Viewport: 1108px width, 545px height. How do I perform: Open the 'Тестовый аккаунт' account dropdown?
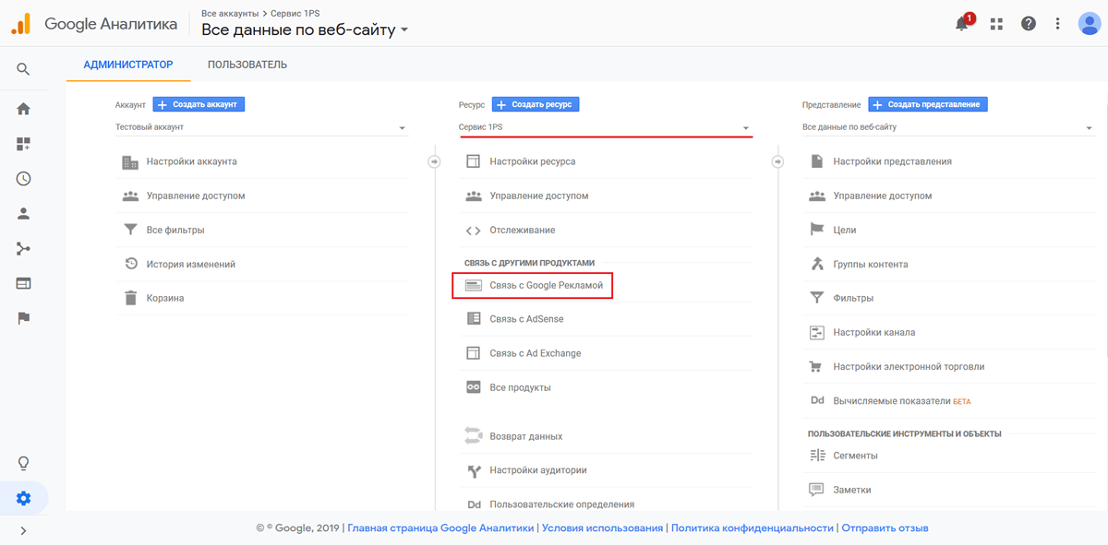click(261, 127)
